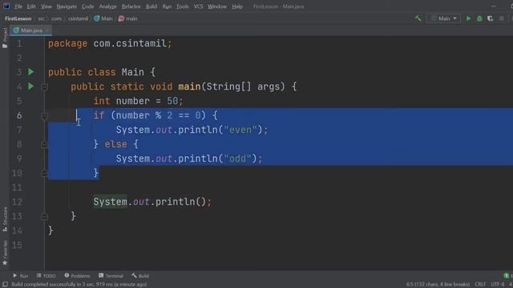
Task: Click run gutter icon next to class Main
Action: point(30,72)
